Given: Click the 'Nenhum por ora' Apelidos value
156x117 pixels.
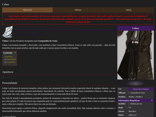Looking at the screenshot, I should coord(136,104).
